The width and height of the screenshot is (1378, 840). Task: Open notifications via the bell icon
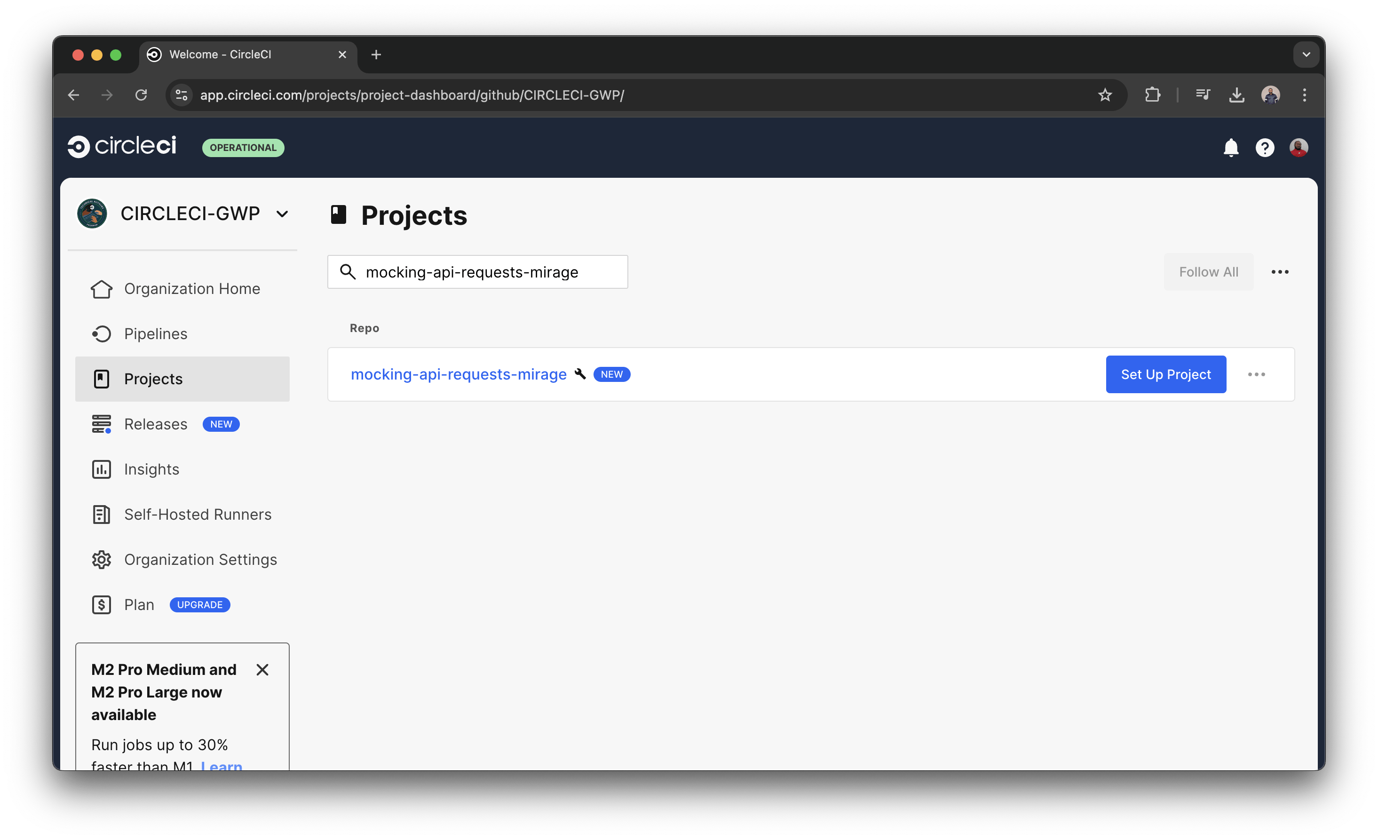1230,147
